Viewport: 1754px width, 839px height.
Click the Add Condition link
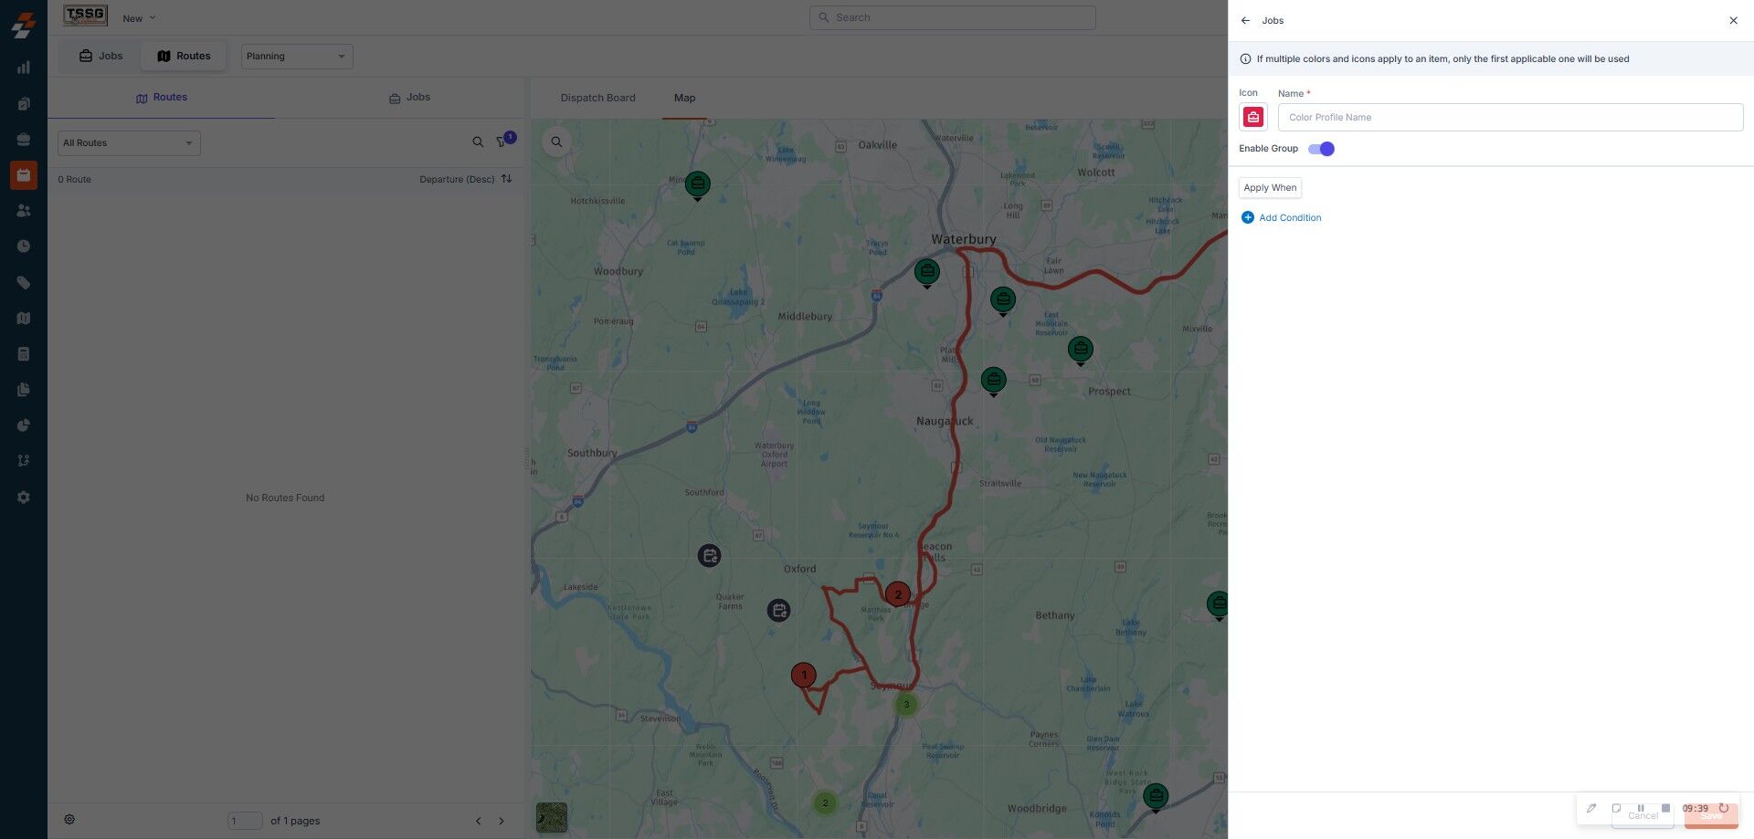(1281, 217)
